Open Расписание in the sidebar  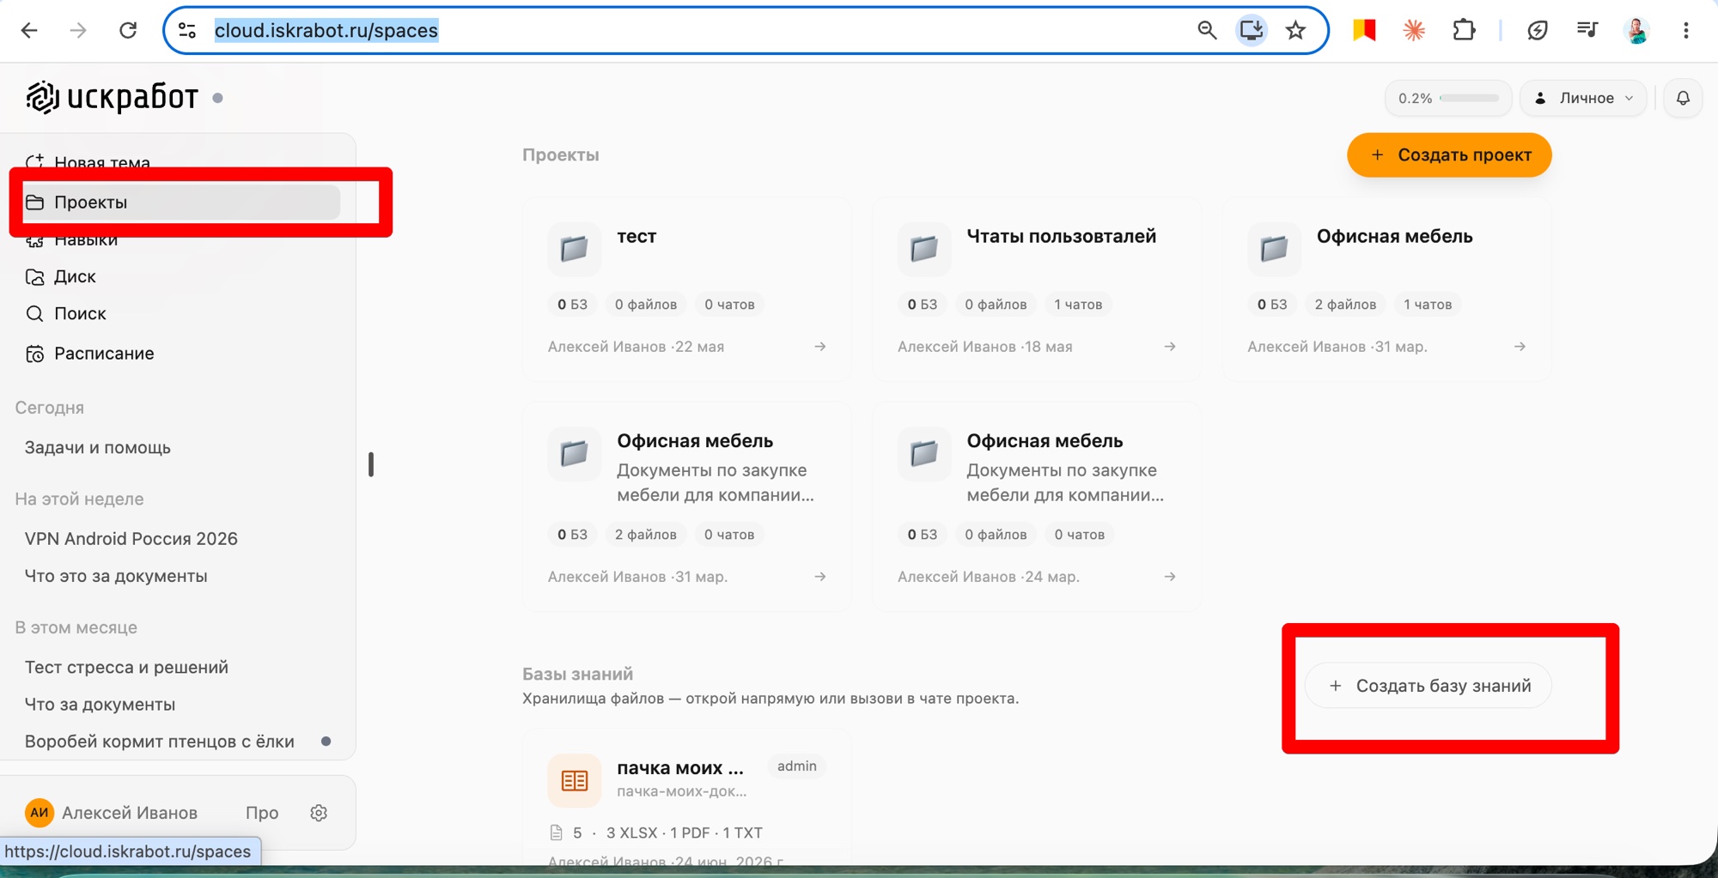pyautogui.click(x=104, y=353)
